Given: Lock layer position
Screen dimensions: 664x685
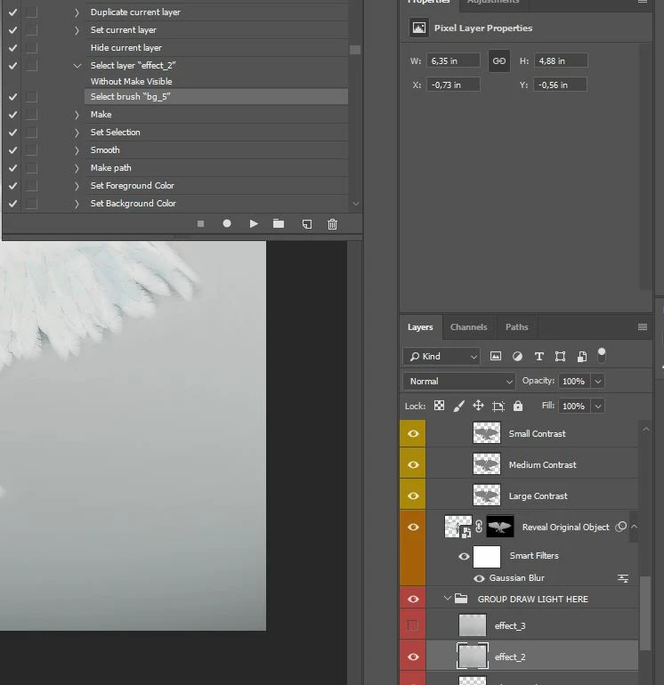Looking at the screenshot, I should click(x=478, y=406).
